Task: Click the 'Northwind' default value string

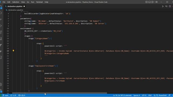Action: pyautogui.click(x=68, y=21)
